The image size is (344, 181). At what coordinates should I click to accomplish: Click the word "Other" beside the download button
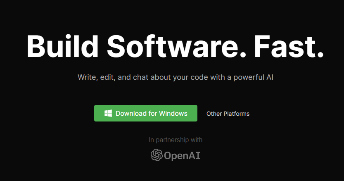(x=214, y=114)
